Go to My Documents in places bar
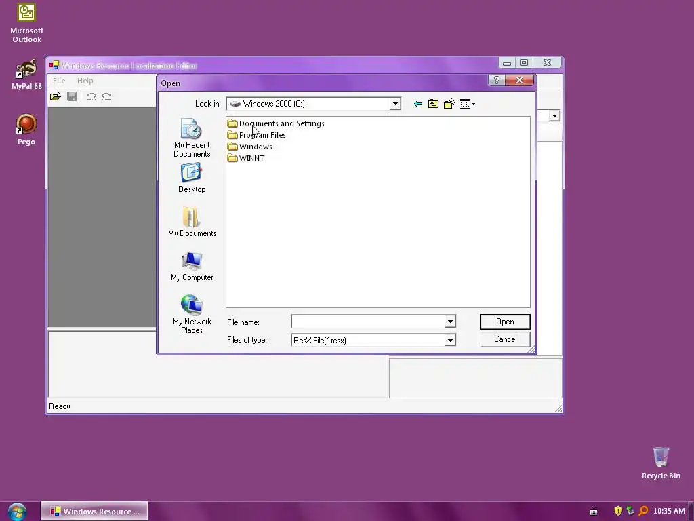Image resolution: width=694 pixels, height=521 pixels. (192, 222)
